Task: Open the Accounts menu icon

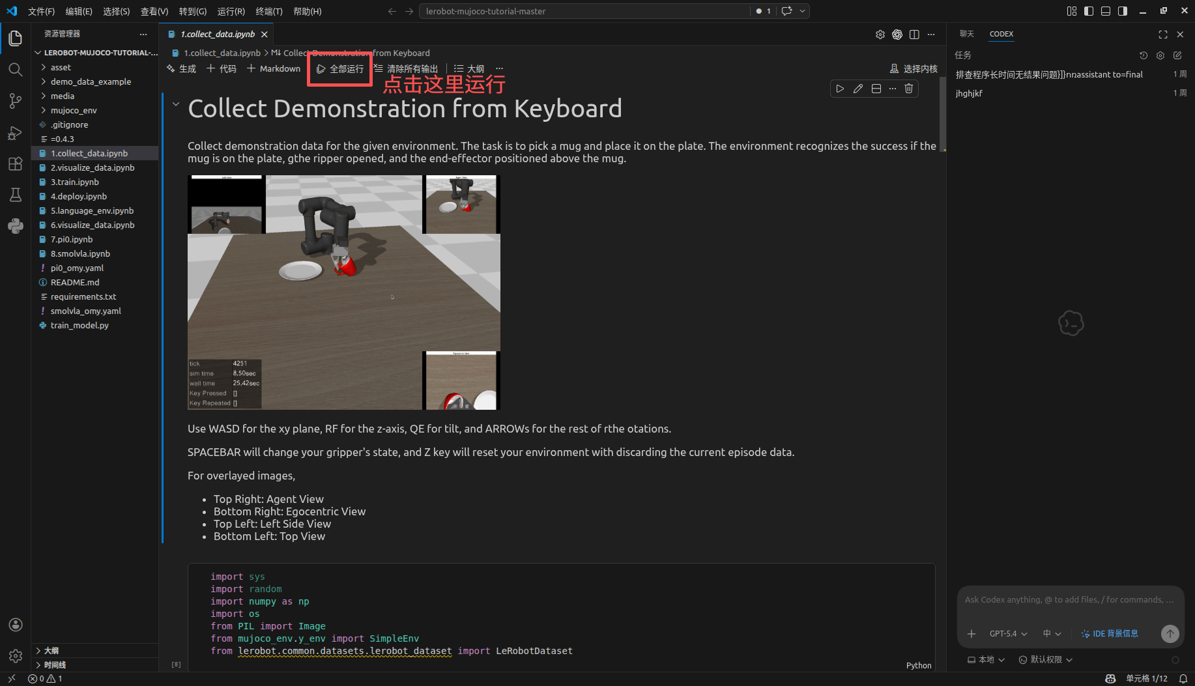Action: 16,625
